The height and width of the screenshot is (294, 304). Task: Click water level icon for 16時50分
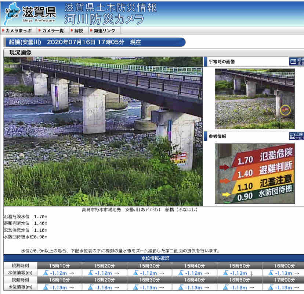[226, 287]
